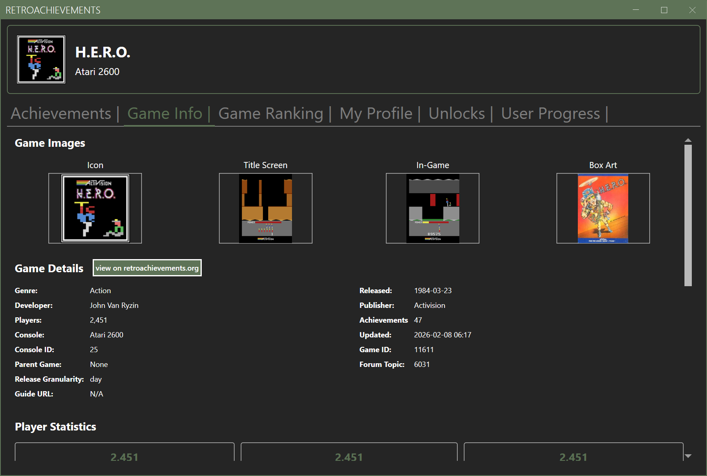The width and height of the screenshot is (707, 476).
Task: Select release date 1984-03-23
Action: pos(433,291)
